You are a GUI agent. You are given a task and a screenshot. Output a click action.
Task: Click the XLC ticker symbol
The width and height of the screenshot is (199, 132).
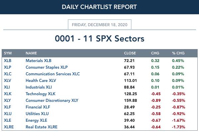point(8,74)
